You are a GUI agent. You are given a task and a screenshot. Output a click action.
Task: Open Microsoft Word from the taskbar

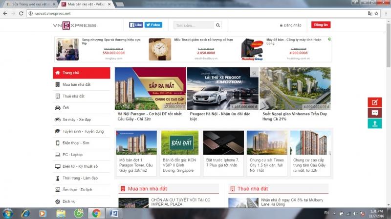pyautogui.click(x=113, y=213)
